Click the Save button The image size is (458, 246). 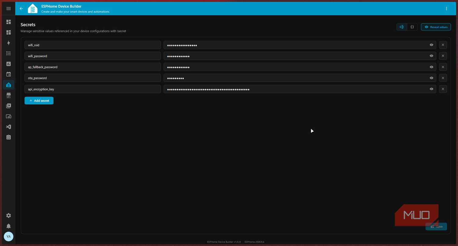coord(436,226)
